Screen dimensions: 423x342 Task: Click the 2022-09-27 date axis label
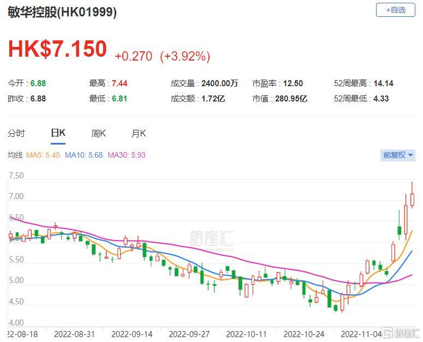point(189,334)
